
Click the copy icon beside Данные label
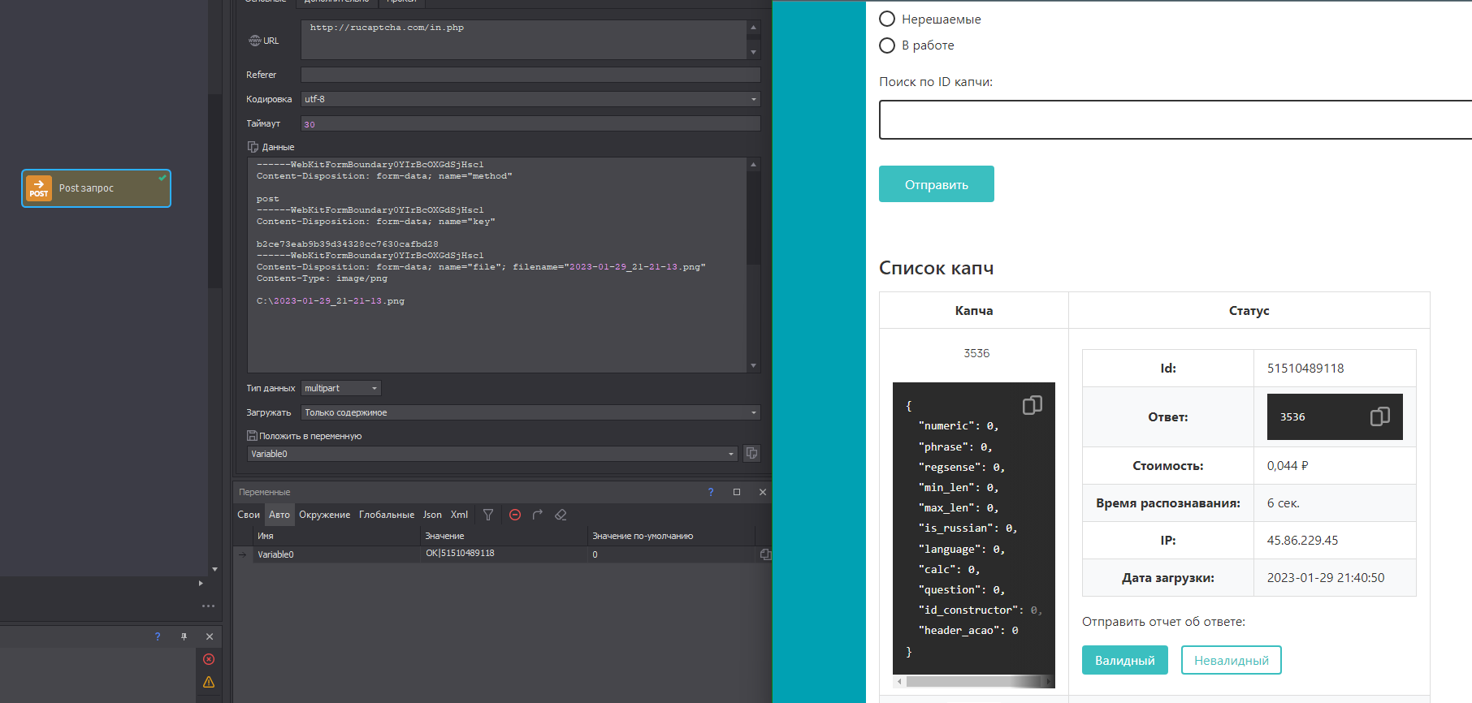(x=253, y=147)
